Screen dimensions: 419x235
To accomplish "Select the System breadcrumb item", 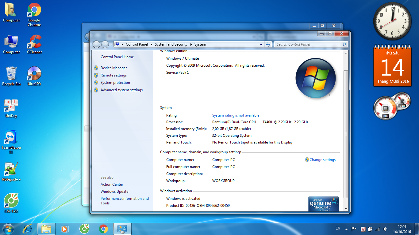I will click(x=200, y=44).
